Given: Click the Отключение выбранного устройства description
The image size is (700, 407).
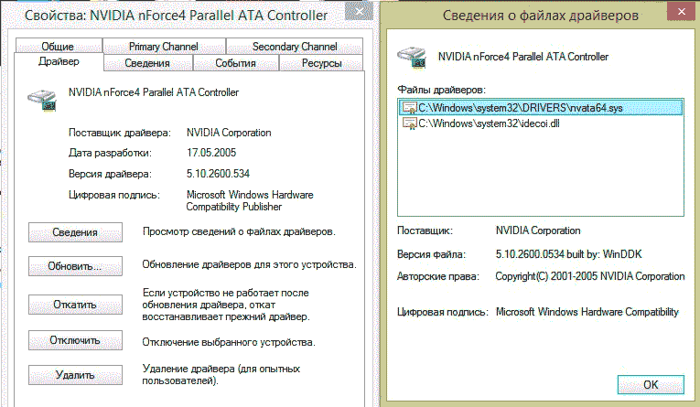Looking at the screenshot, I should point(229,342).
